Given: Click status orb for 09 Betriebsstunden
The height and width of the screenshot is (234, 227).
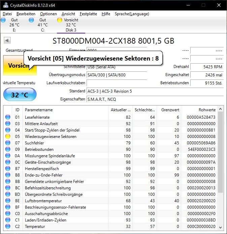Looking at the screenshot, I should click(8, 149).
